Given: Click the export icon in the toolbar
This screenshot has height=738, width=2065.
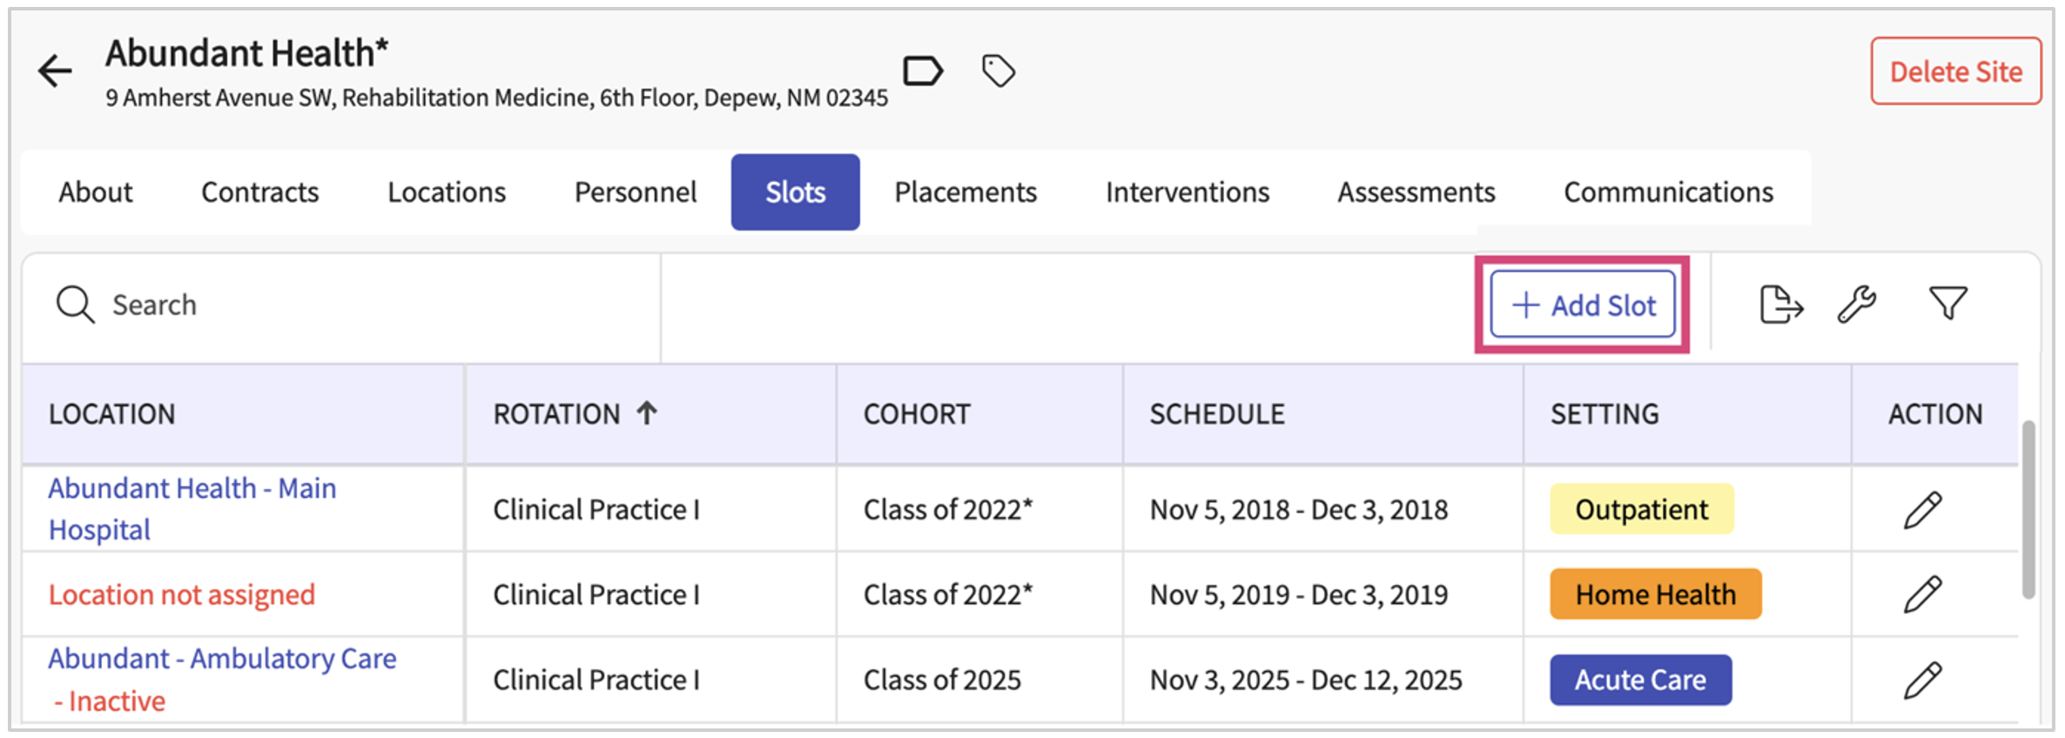Looking at the screenshot, I should (1780, 305).
